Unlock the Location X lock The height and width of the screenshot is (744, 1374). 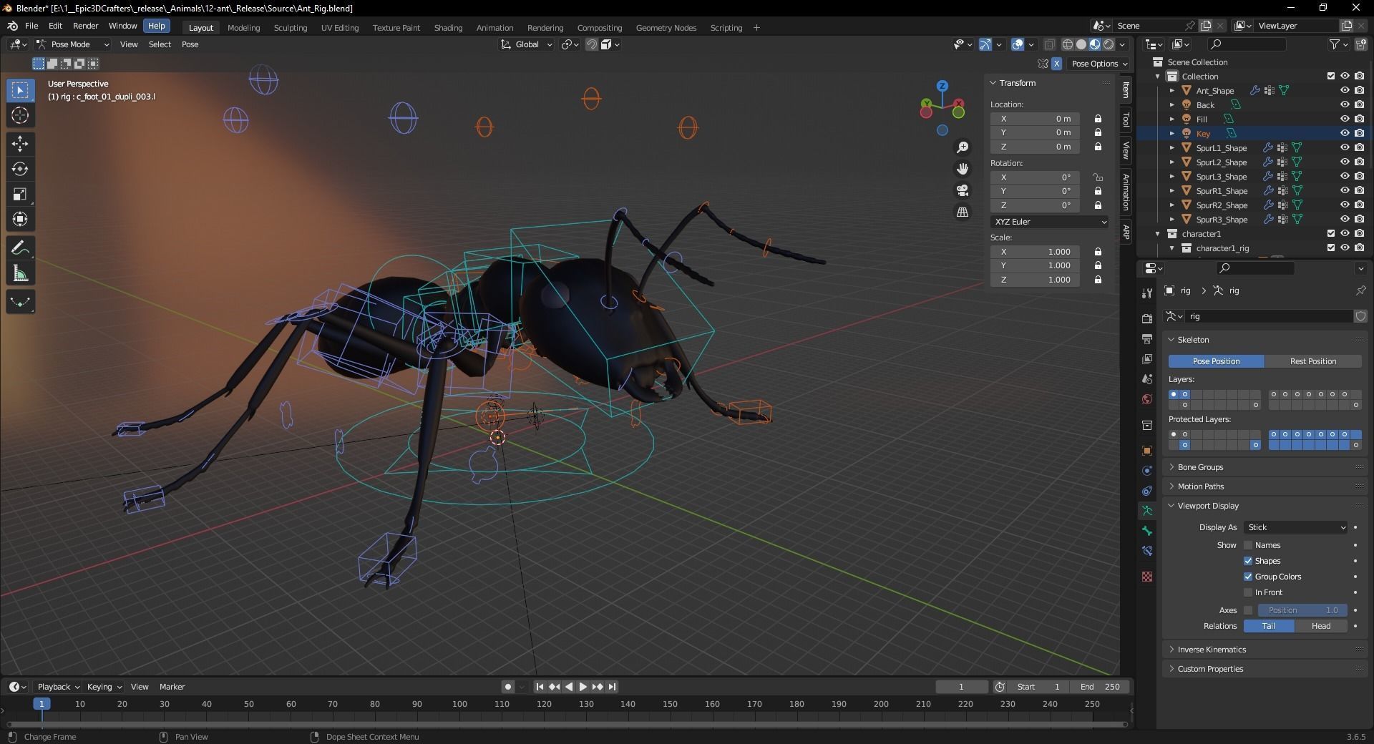click(1098, 119)
